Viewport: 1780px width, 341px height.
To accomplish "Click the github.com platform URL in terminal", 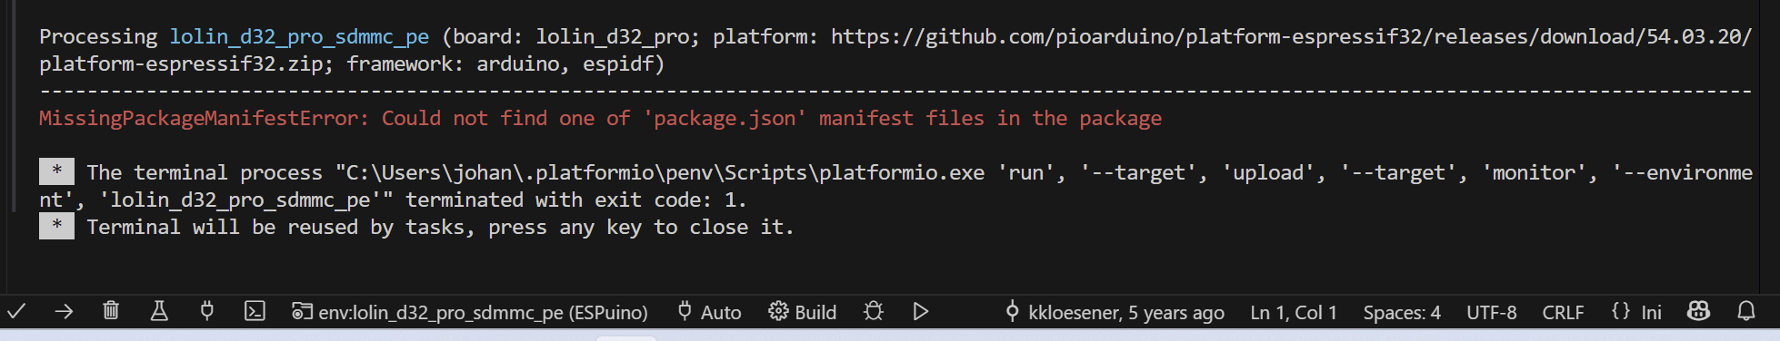I will point(1291,37).
